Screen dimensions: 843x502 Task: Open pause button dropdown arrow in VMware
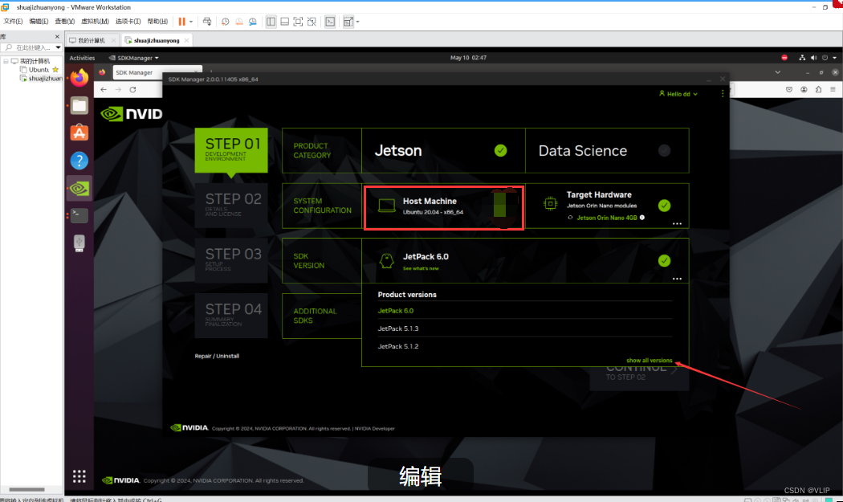pos(191,22)
